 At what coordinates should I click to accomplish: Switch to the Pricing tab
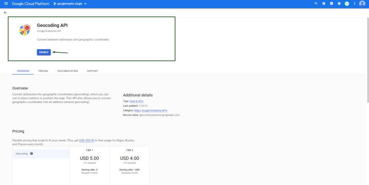click(x=43, y=71)
